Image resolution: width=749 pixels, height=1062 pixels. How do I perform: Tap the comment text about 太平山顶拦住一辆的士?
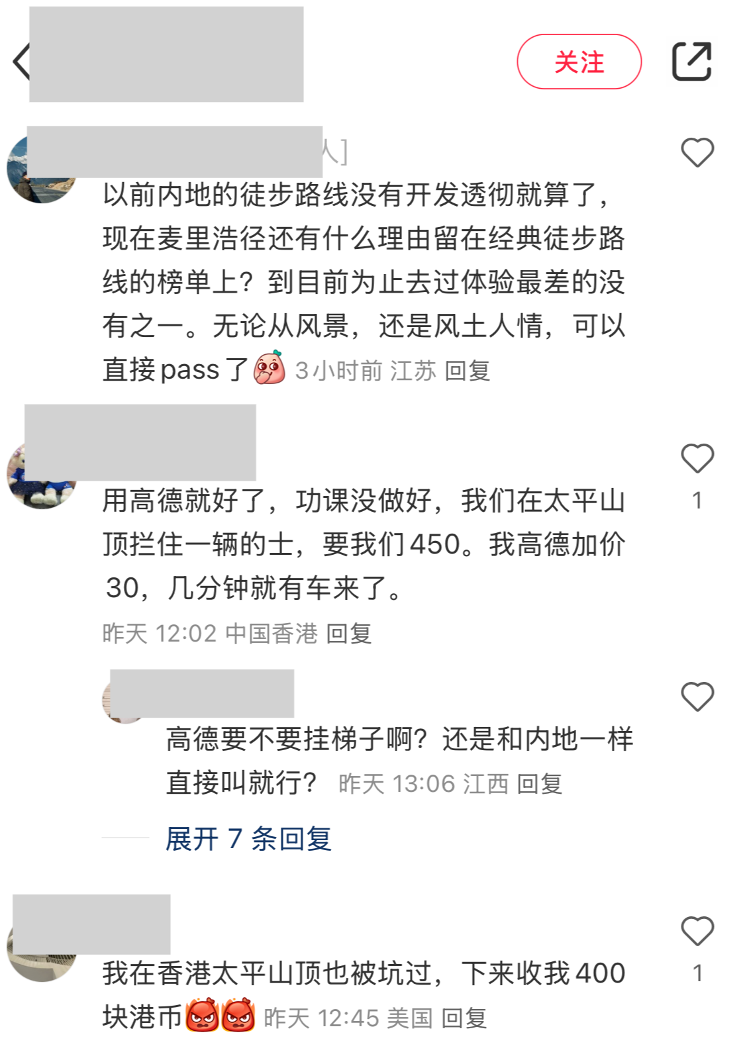[x=364, y=544]
